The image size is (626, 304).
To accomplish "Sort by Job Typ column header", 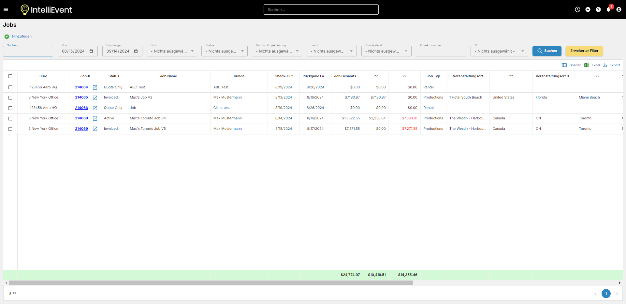I will 433,76.
